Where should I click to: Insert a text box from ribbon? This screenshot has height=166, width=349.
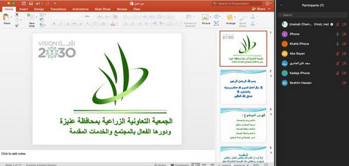(x=216, y=23)
